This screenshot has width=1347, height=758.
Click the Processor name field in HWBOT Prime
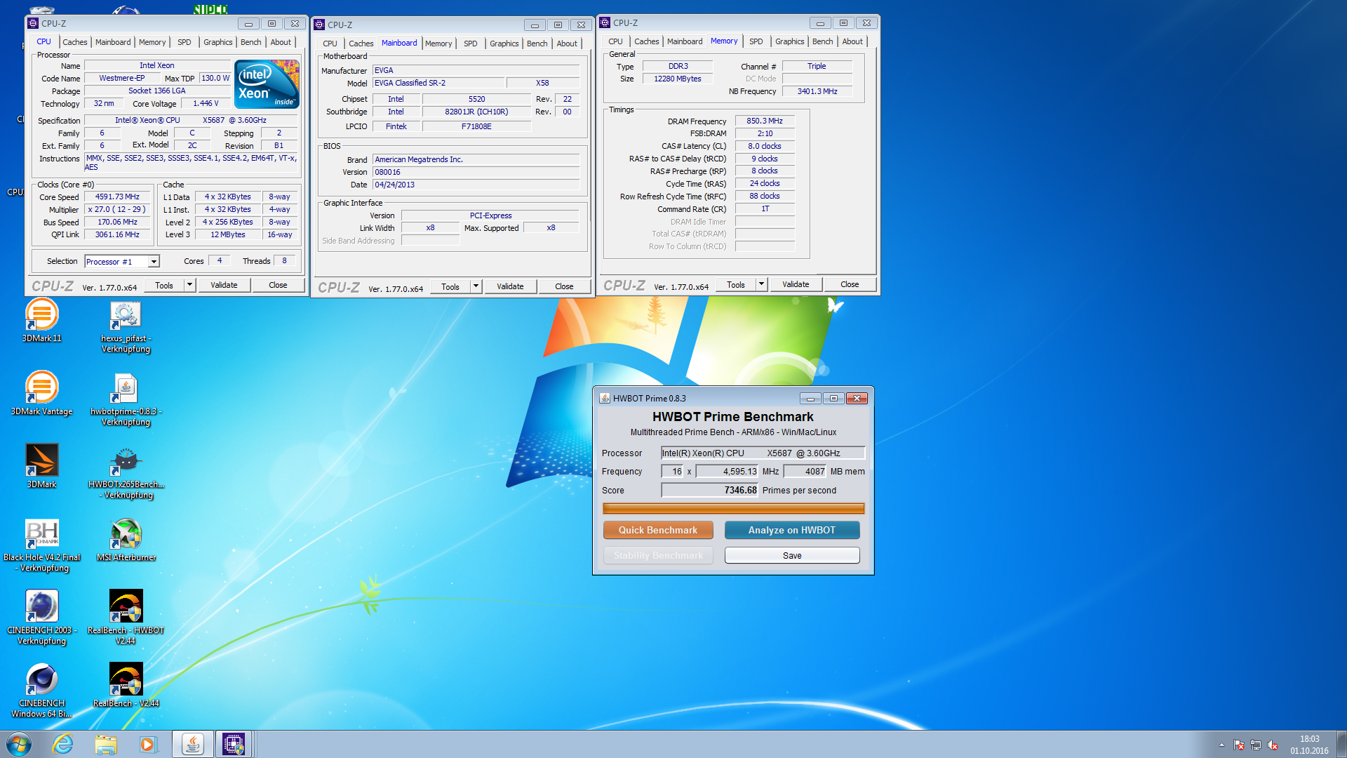point(763,453)
